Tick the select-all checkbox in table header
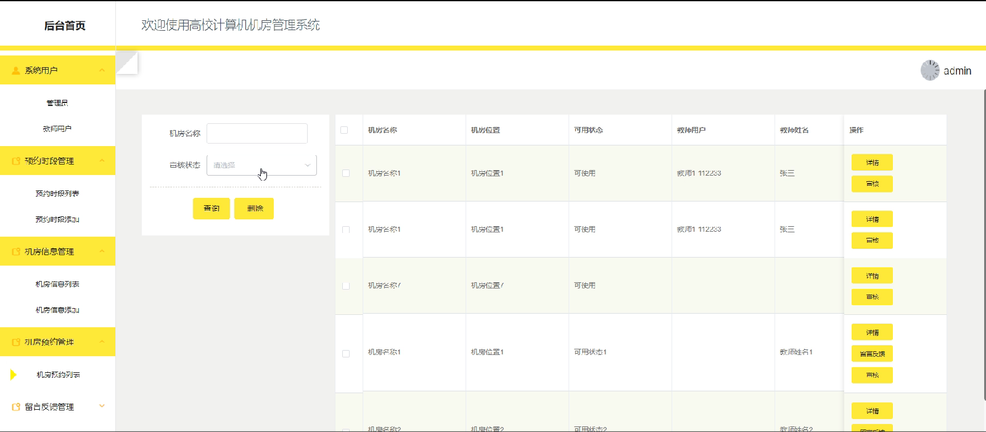Screen dimensions: 986x432 pyautogui.click(x=344, y=130)
